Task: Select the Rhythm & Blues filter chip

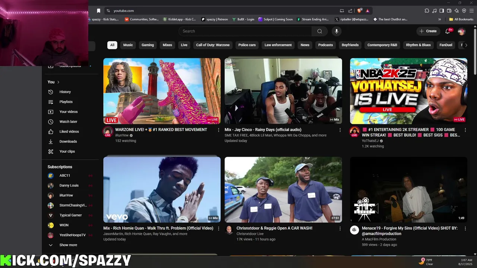Action: 418,45
